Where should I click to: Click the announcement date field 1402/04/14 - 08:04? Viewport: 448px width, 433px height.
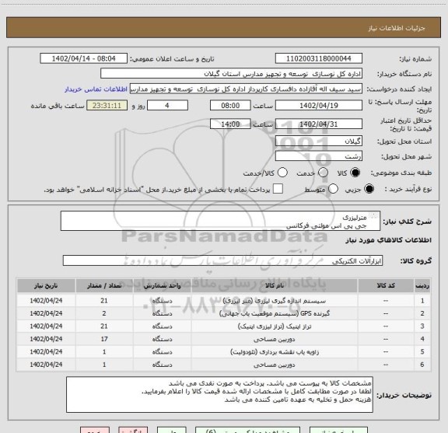[84, 58]
